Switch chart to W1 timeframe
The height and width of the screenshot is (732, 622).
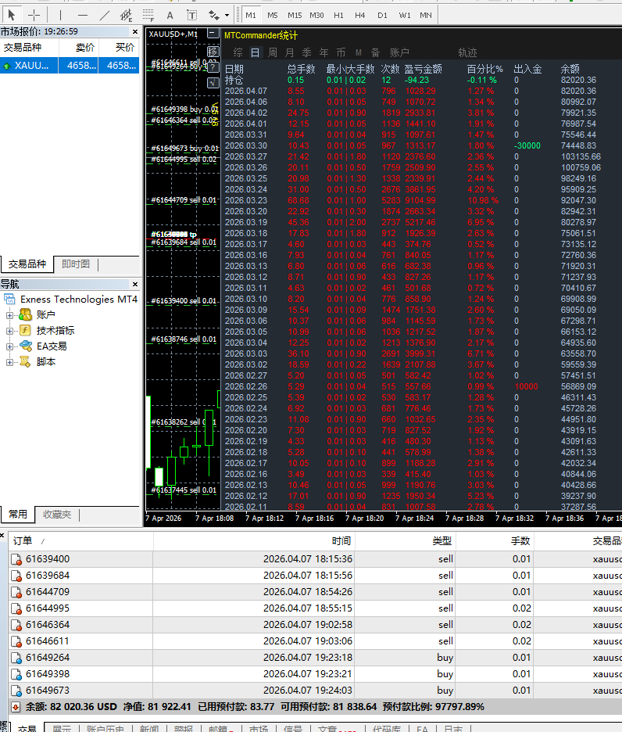[405, 15]
